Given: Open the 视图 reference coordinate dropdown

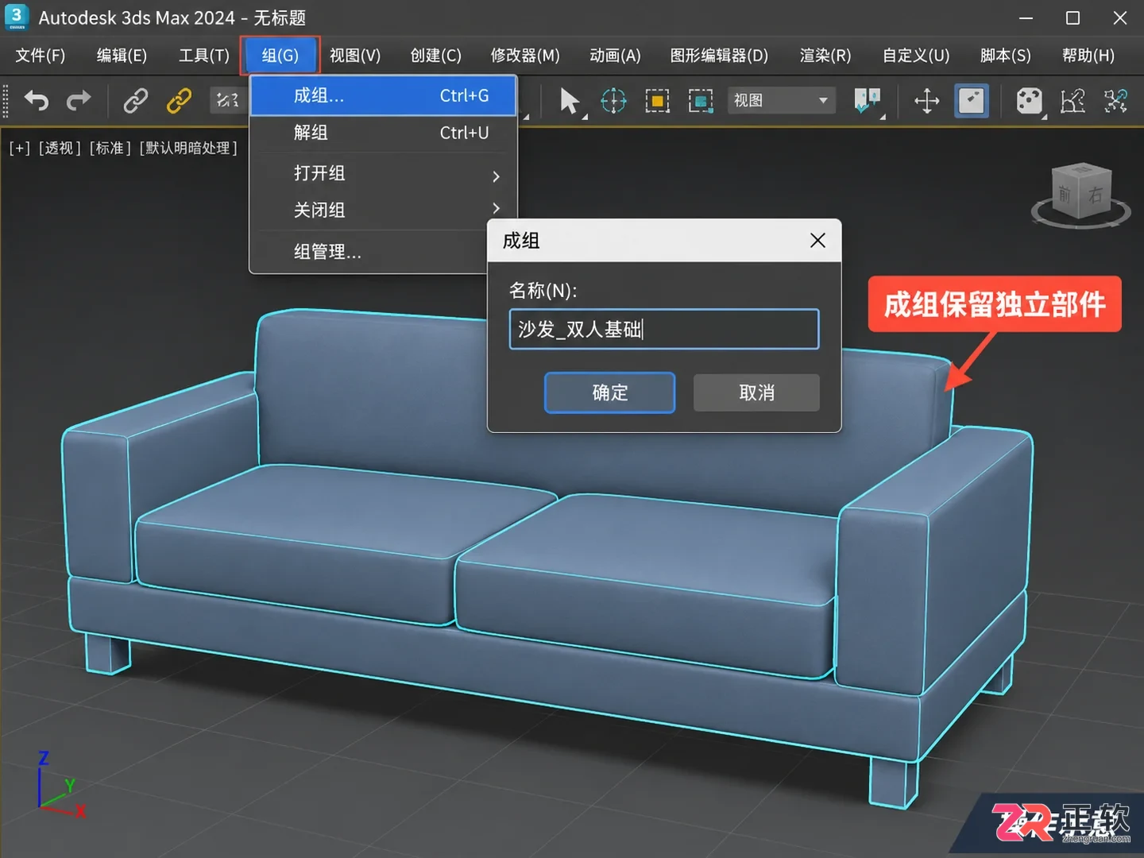Looking at the screenshot, I should click(781, 101).
